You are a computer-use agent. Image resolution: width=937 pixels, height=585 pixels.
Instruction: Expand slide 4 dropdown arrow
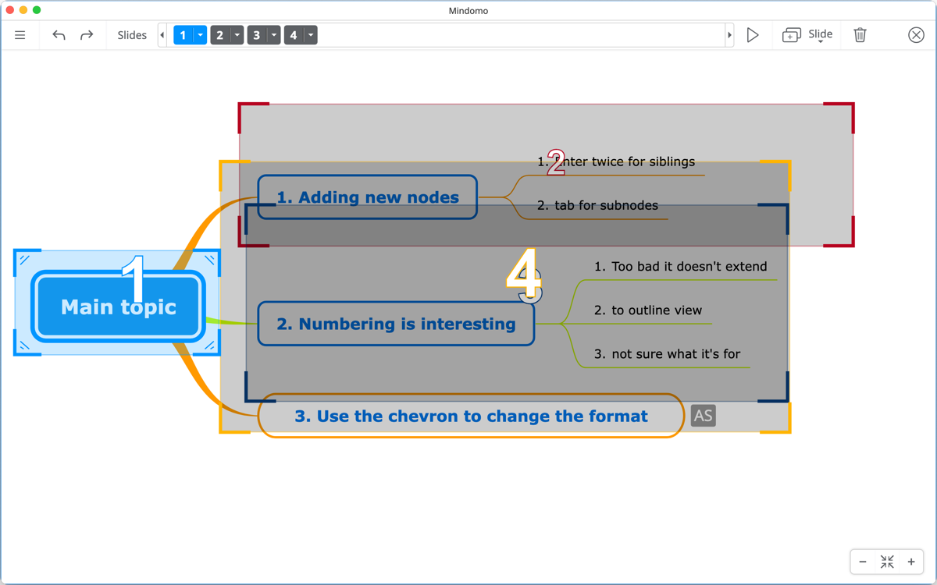pyautogui.click(x=311, y=35)
